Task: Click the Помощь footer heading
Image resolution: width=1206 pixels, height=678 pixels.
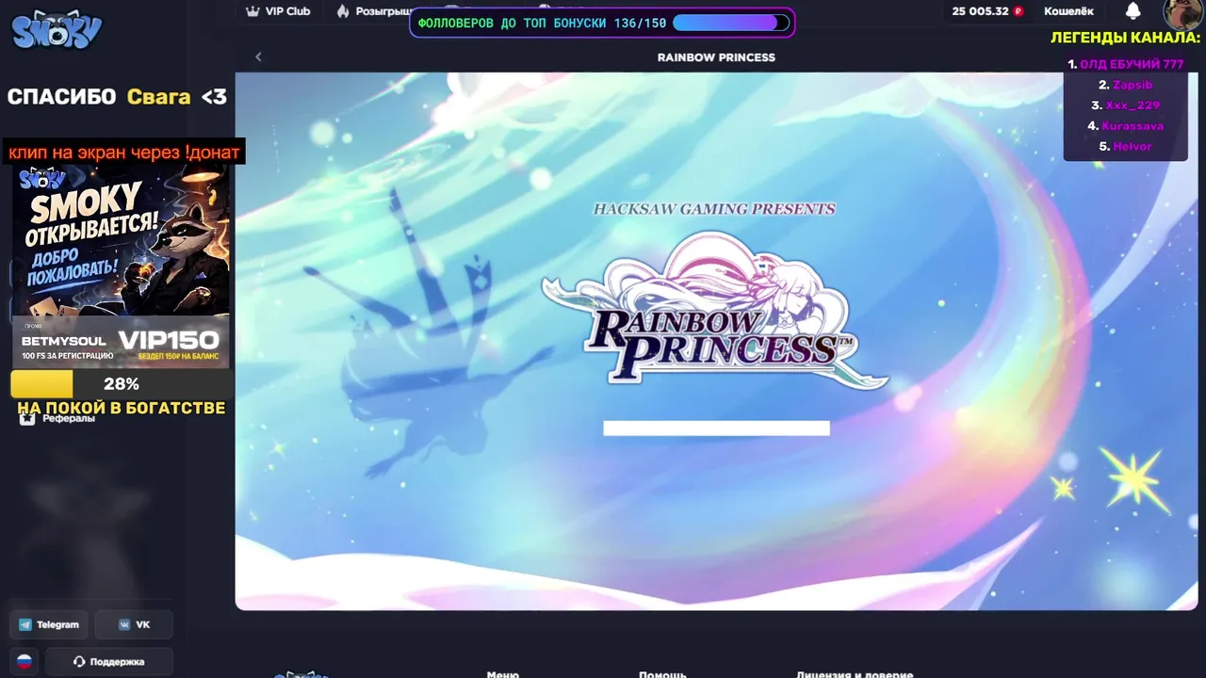Action: (662, 674)
